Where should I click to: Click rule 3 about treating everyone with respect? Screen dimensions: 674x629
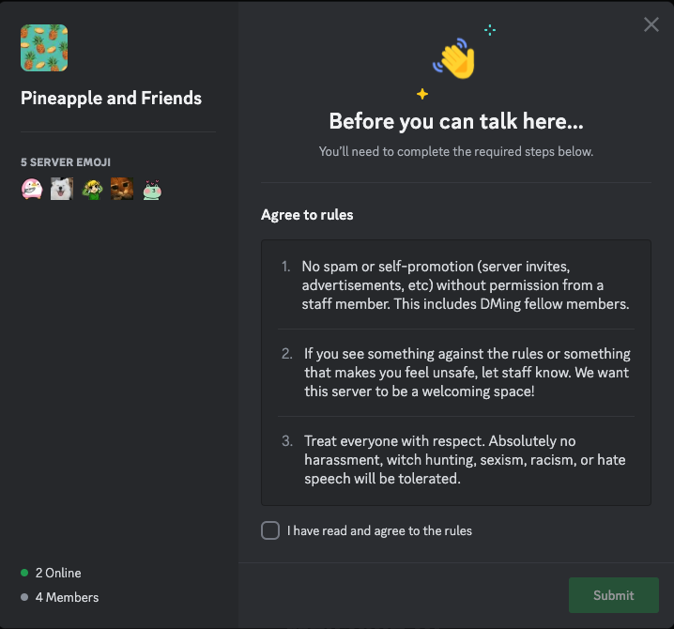tap(465, 459)
